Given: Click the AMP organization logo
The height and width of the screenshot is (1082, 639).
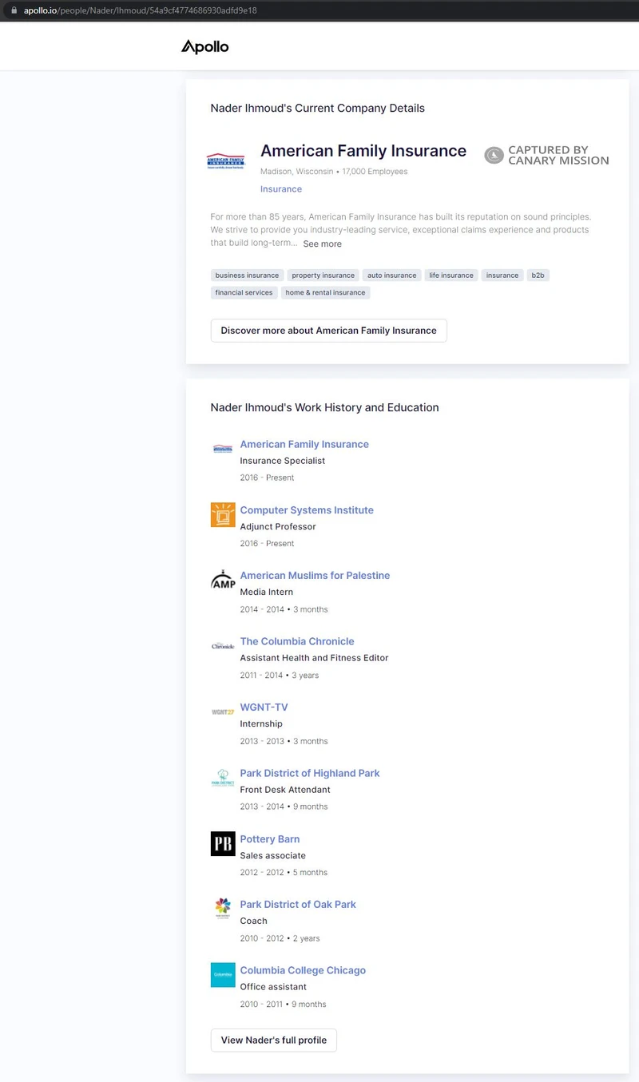Looking at the screenshot, I should [x=223, y=581].
